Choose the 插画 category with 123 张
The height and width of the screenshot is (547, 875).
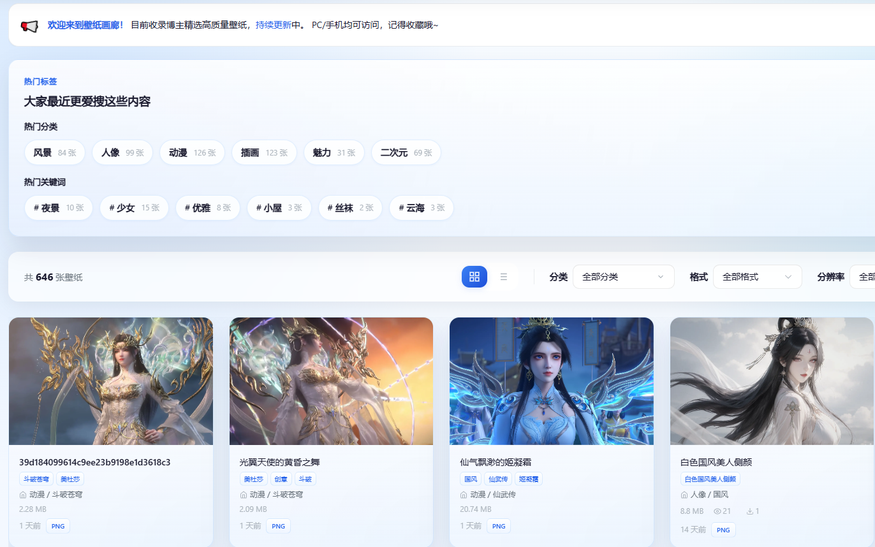(264, 152)
